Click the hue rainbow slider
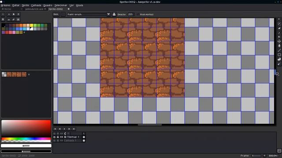The image size is (282, 158). [26, 139]
